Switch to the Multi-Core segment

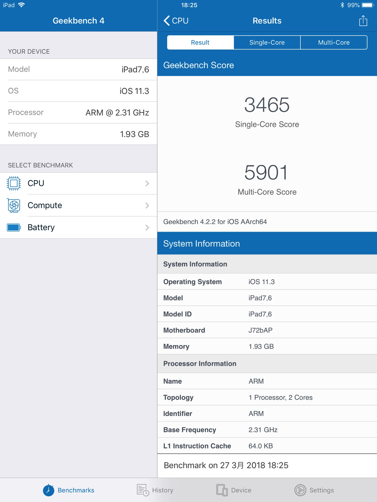click(x=334, y=42)
